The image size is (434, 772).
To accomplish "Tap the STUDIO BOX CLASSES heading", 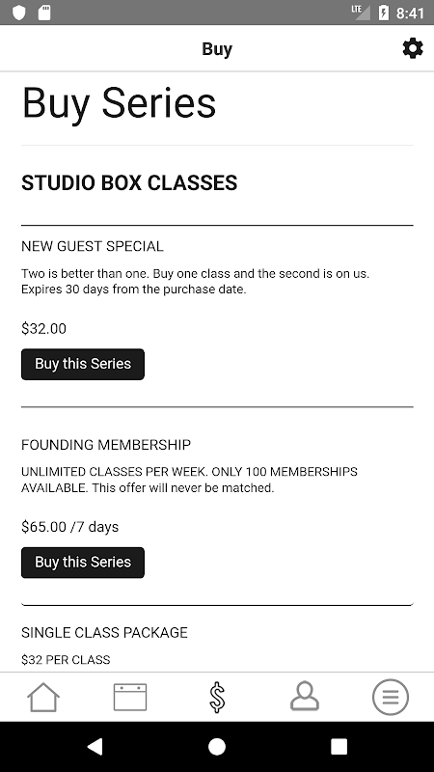I will (129, 182).
